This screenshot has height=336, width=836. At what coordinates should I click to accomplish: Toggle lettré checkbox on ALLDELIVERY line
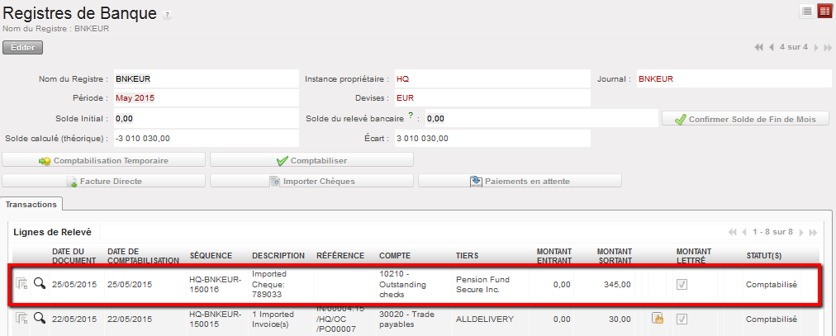pyautogui.click(x=682, y=319)
